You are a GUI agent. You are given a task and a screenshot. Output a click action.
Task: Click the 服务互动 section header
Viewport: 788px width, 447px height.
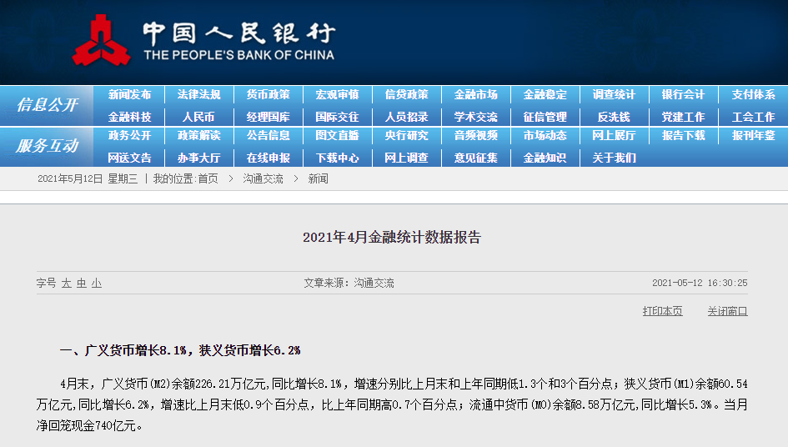coord(48,146)
